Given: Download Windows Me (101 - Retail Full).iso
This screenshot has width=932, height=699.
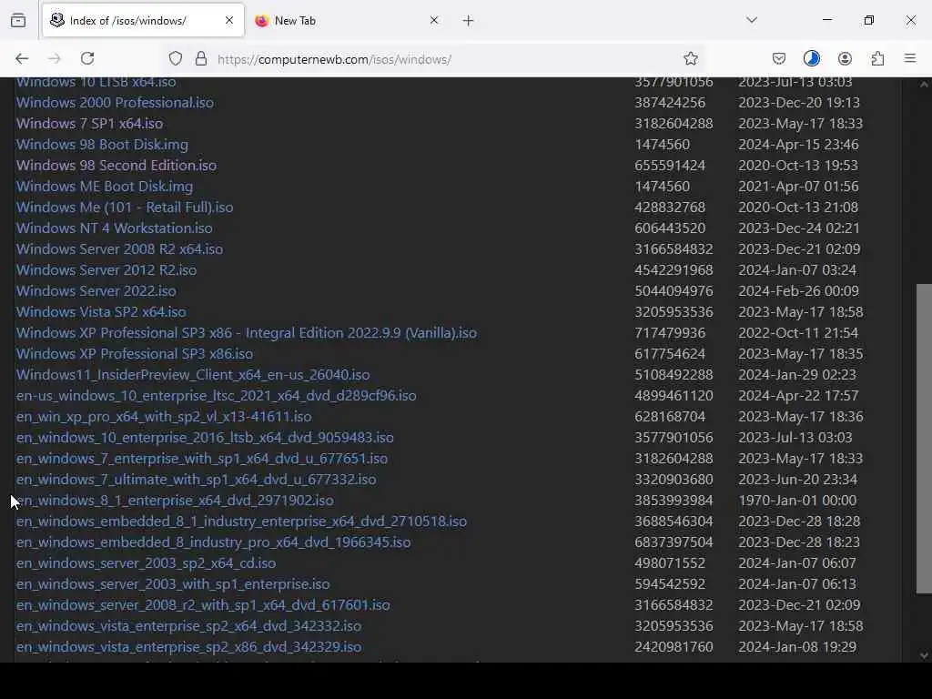Looking at the screenshot, I should coord(124,207).
